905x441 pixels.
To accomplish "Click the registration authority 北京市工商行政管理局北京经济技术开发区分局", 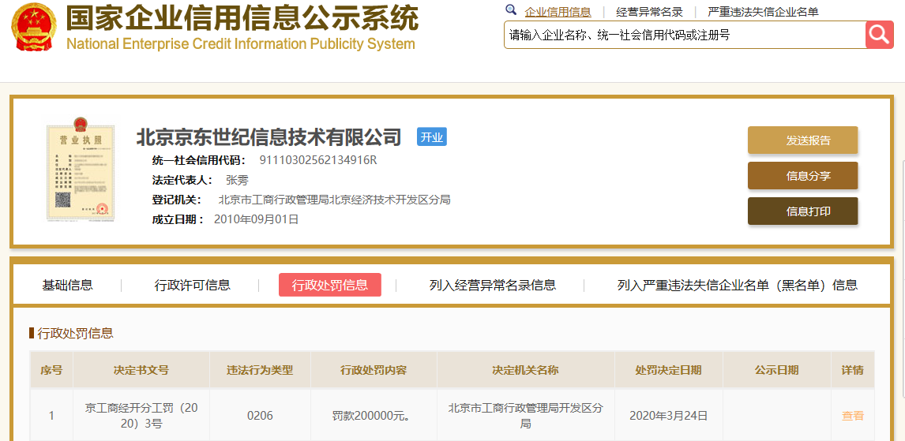I will [x=334, y=200].
